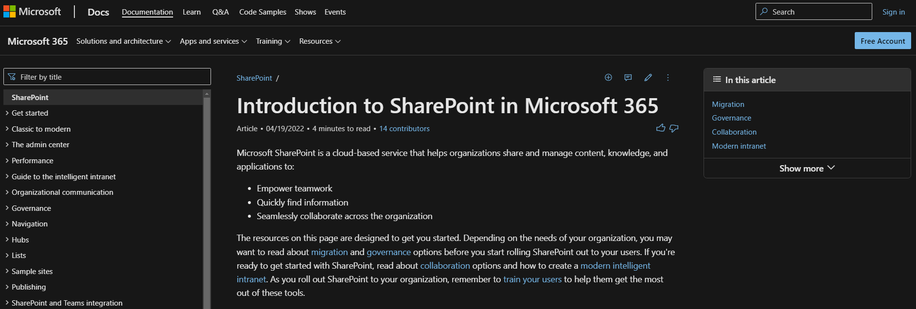The height and width of the screenshot is (309, 916).
Task: Expand the Hubs tree node
Action: 7,240
